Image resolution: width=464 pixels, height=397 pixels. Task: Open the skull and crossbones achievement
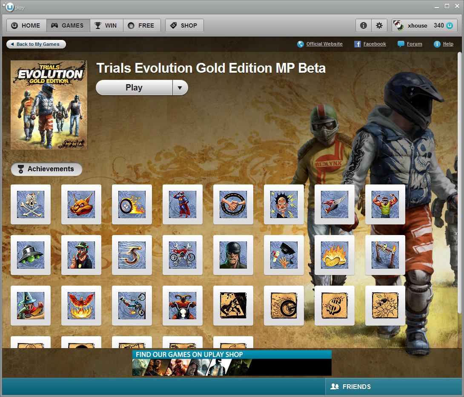[x=31, y=204]
